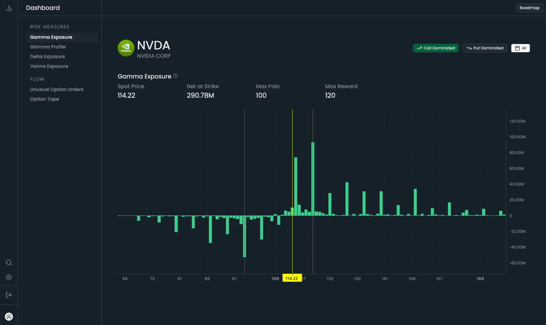Screen dimensions: 546x325
Task: Click the FLOW section header
Action: tap(37, 79)
